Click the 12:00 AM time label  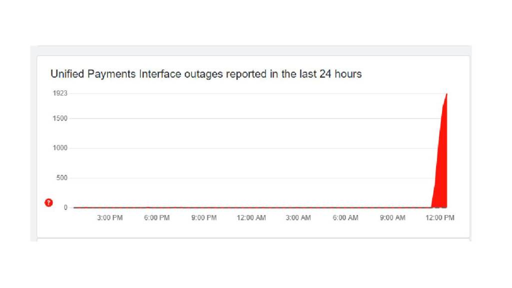pyautogui.click(x=251, y=218)
